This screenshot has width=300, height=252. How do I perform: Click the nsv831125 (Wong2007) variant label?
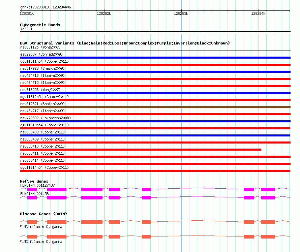point(40,47)
